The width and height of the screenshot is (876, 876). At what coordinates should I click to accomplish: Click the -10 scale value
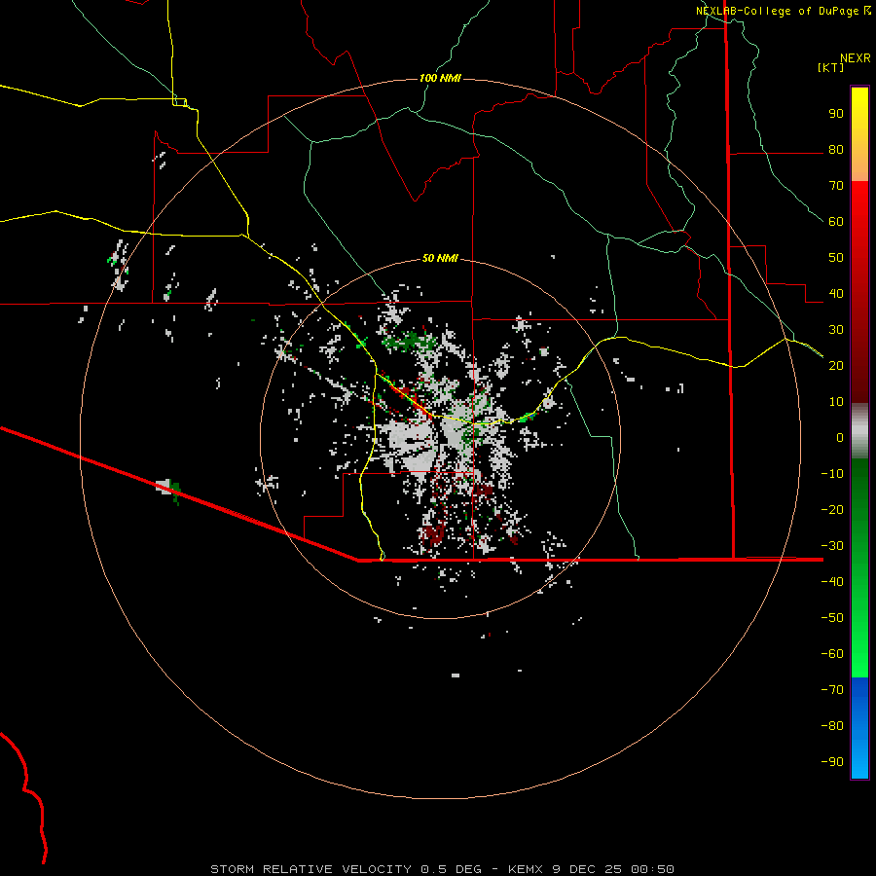coord(832,474)
